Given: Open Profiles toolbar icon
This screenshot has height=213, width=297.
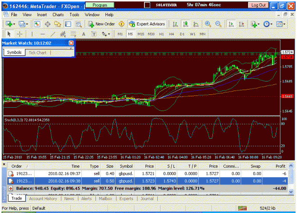Looking at the screenshot, I should [21, 24].
